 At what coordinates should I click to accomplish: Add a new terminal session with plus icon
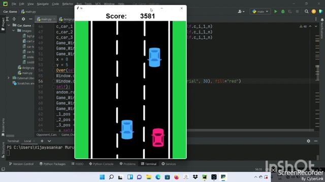[42, 141]
